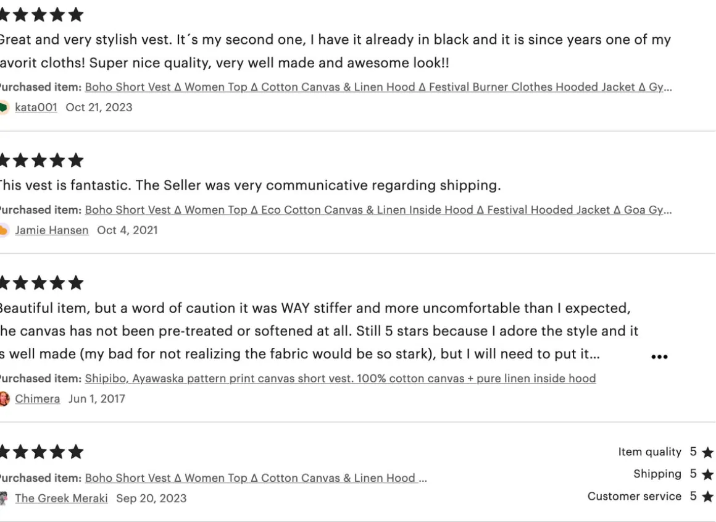Click the Shipping rating star icon

pyautogui.click(x=707, y=475)
